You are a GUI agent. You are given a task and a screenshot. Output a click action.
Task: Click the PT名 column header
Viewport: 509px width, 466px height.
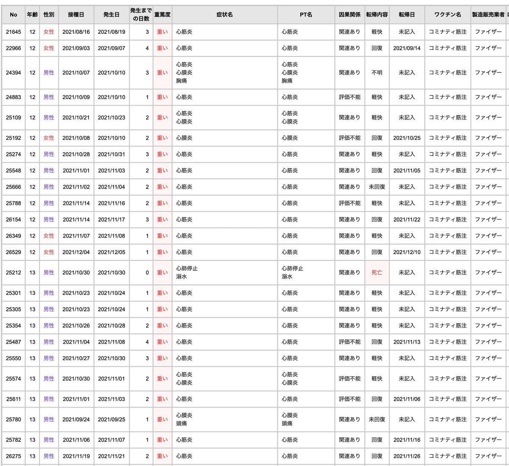306,15
